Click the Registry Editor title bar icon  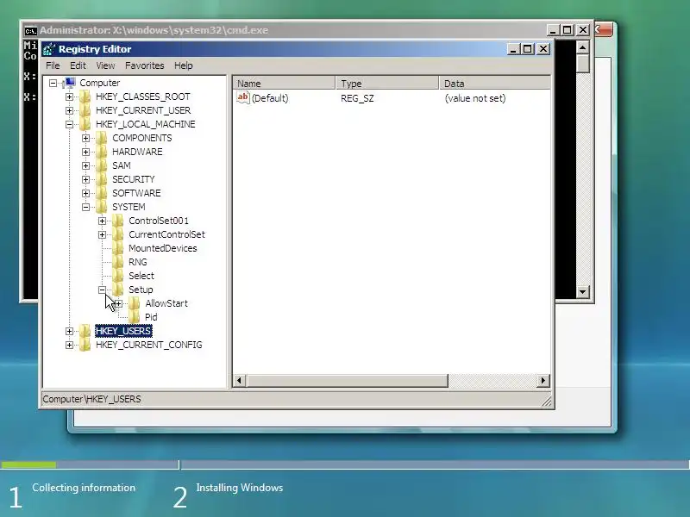pos(49,49)
